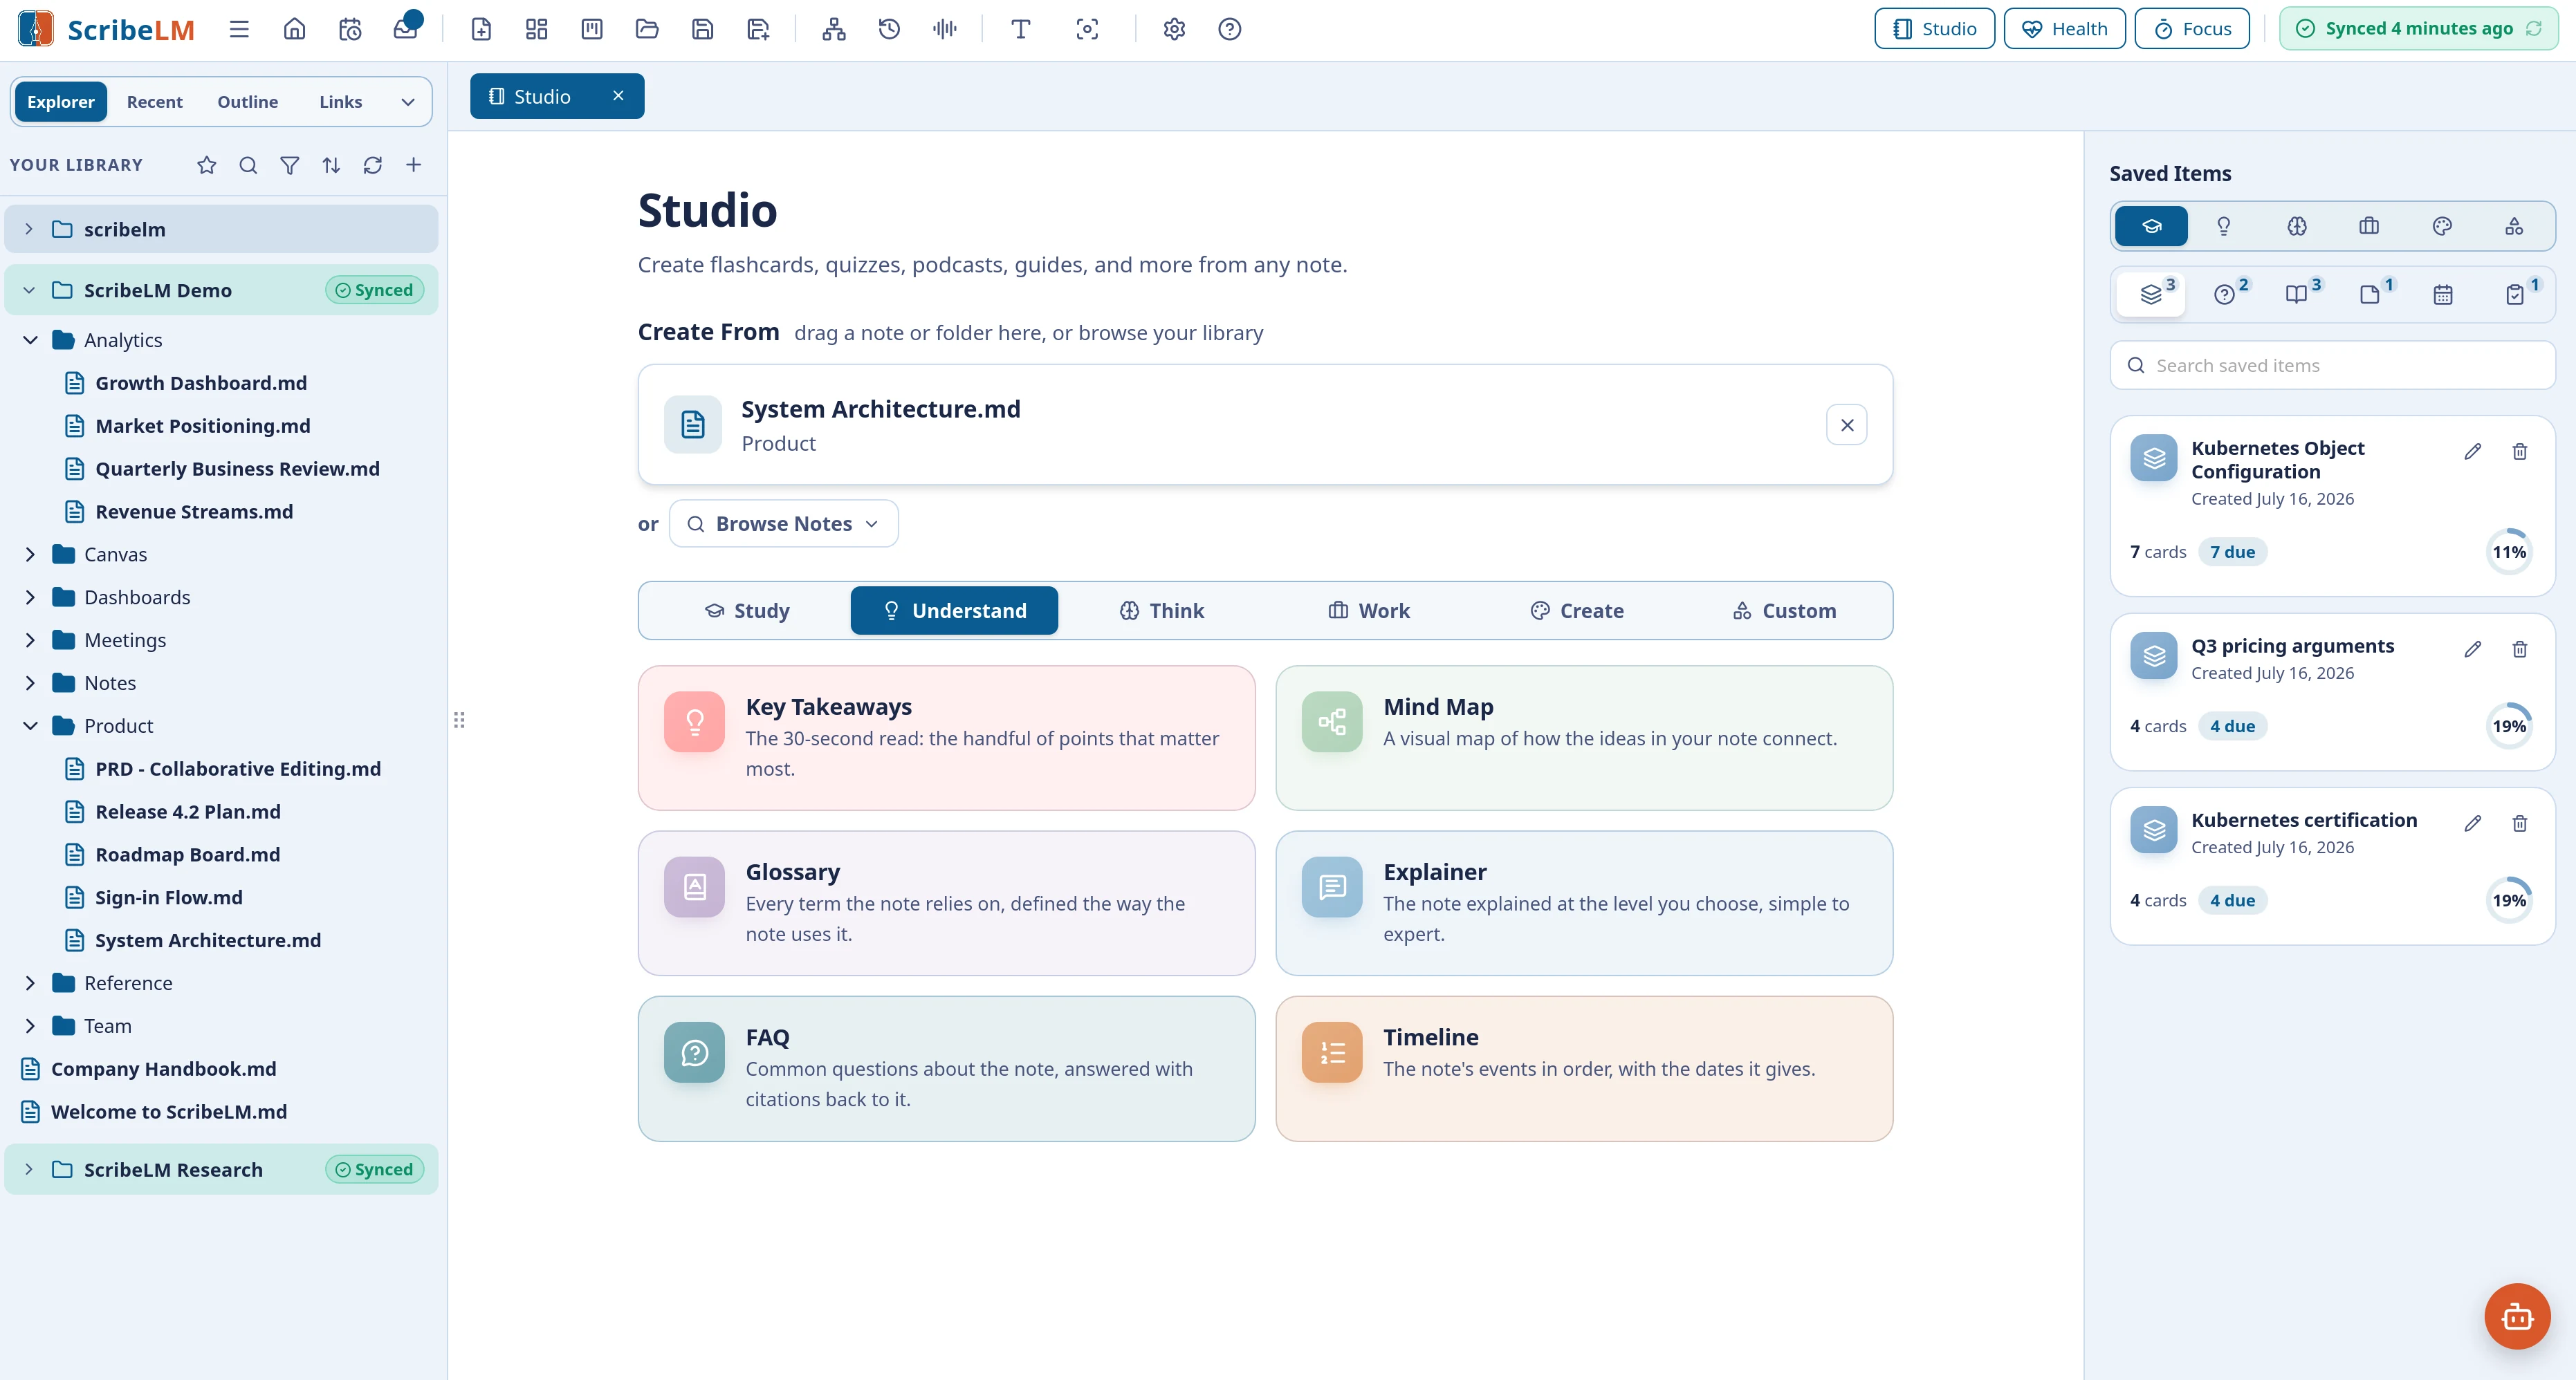Remove System Architecture.md from Create From
2576x1380 pixels.
1846,425
